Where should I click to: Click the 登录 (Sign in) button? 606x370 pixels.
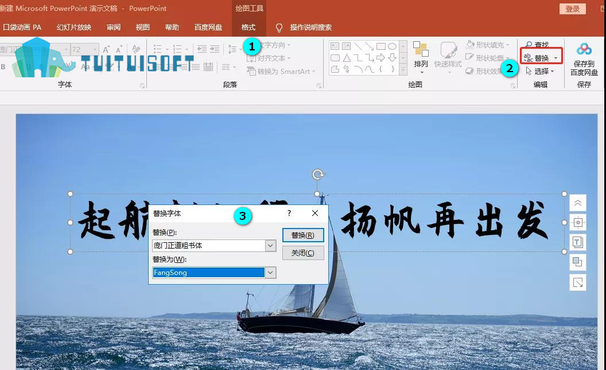point(573,9)
